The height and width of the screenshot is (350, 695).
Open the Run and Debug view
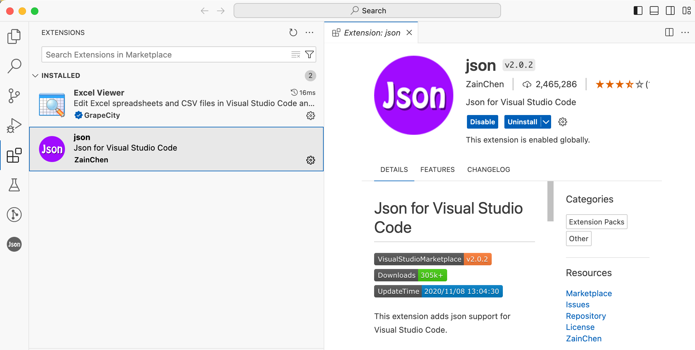(x=14, y=125)
